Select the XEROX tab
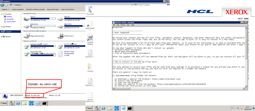Image resolution: width=255 pixels, height=111 pixels. tap(237, 12)
